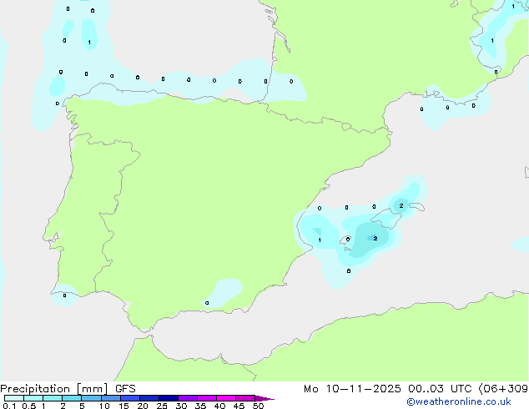Screen dimensions: 529x409
Task: Select the 'GFS' model label
Action: click(125, 389)
